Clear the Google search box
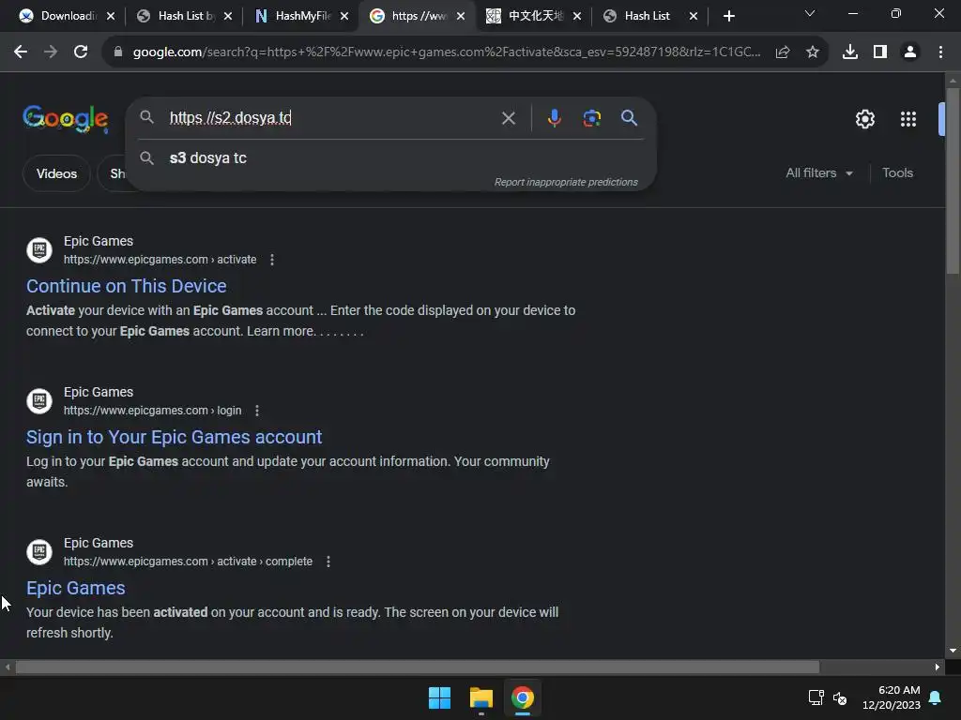The width and height of the screenshot is (961, 720). [509, 118]
